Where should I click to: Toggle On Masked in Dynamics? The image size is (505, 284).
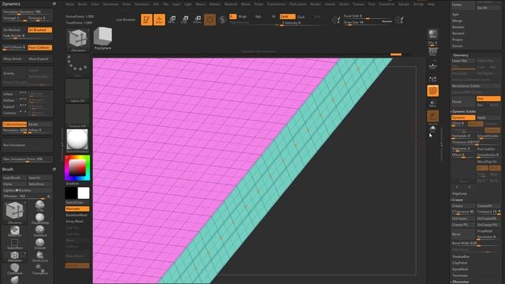[x=14, y=30]
